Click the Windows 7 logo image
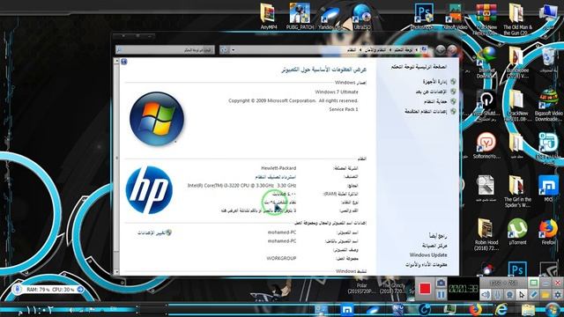 (x=157, y=119)
